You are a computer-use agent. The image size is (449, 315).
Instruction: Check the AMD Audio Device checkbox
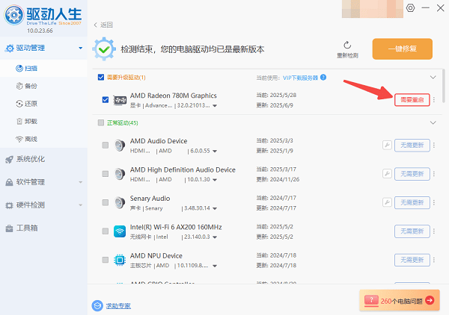coord(106,145)
